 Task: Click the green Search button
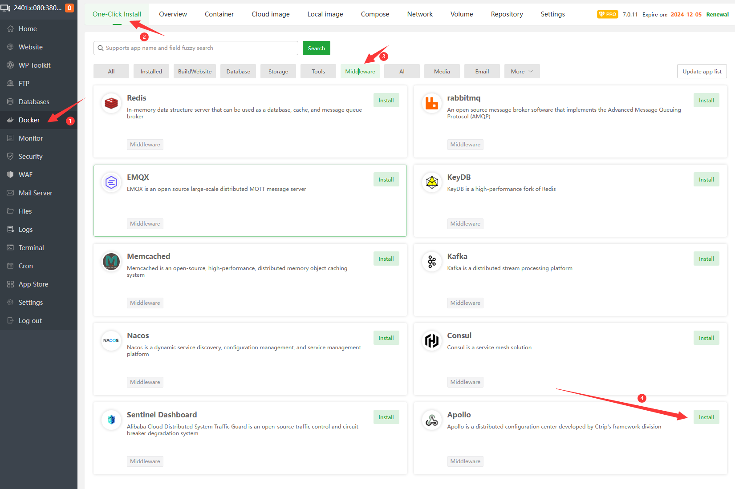(x=317, y=48)
